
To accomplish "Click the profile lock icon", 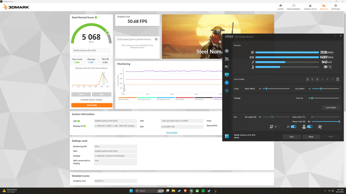I will (x=338, y=79).
